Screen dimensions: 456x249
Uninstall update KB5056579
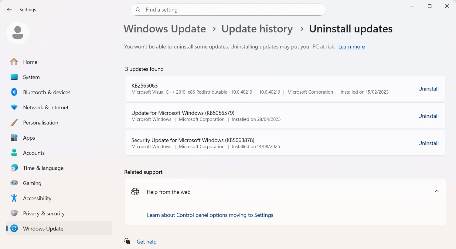click(x=428, y=116)
